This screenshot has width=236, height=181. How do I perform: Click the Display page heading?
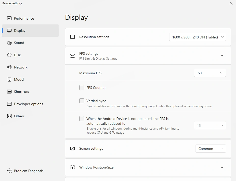pyautogui.click(x=76, y=18)
